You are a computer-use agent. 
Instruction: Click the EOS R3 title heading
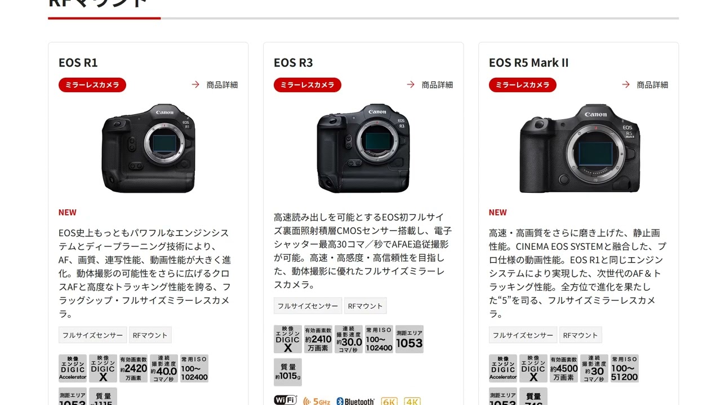293,62
